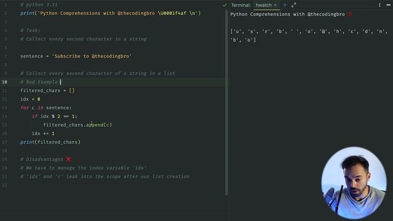The height and width of the screenshot is (221, 393).
Task: Click the red X emoji on Disadvantages line
Action: tap(68, 159)
